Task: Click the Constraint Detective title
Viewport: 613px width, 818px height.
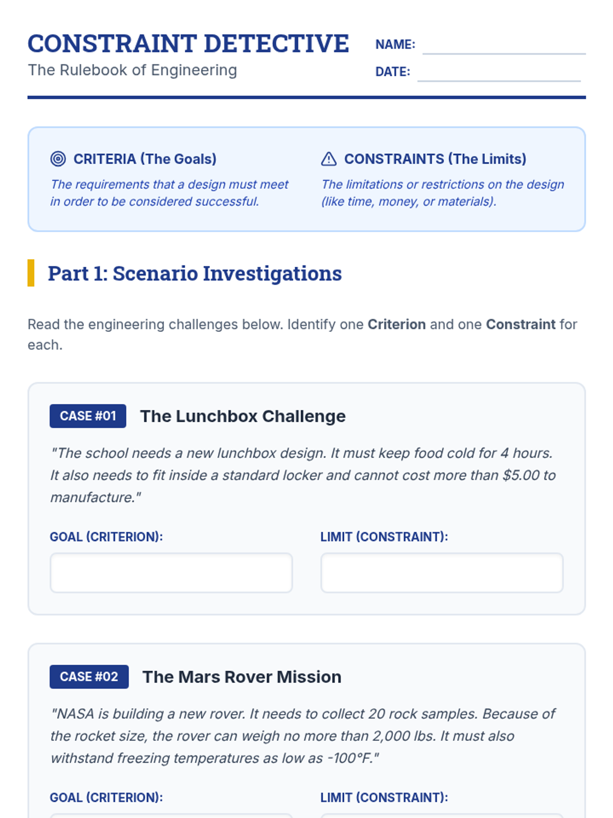Action: (188, 43)
